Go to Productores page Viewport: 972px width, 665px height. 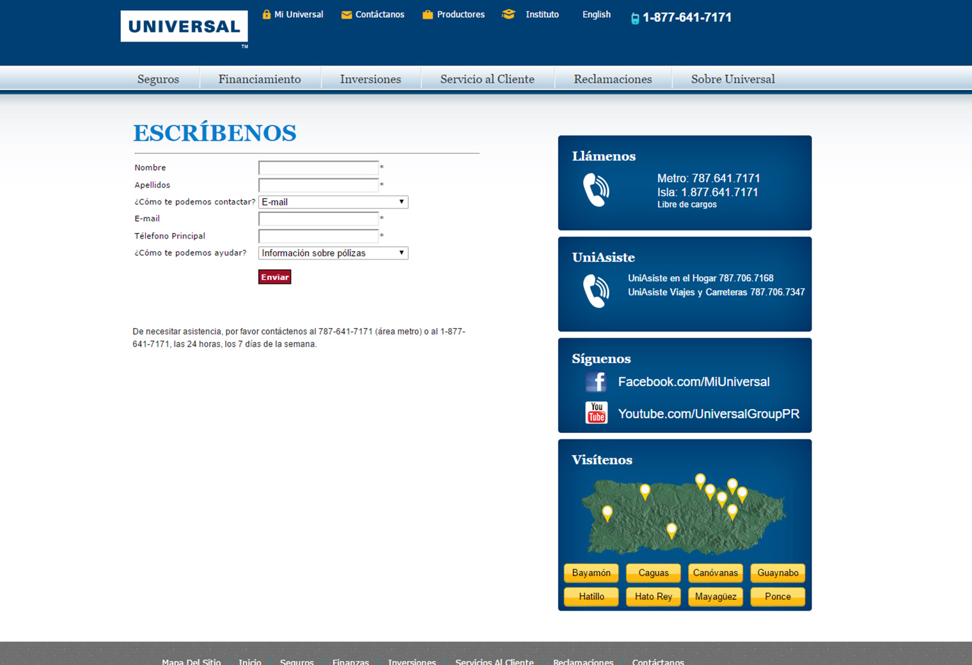[460, 14]
